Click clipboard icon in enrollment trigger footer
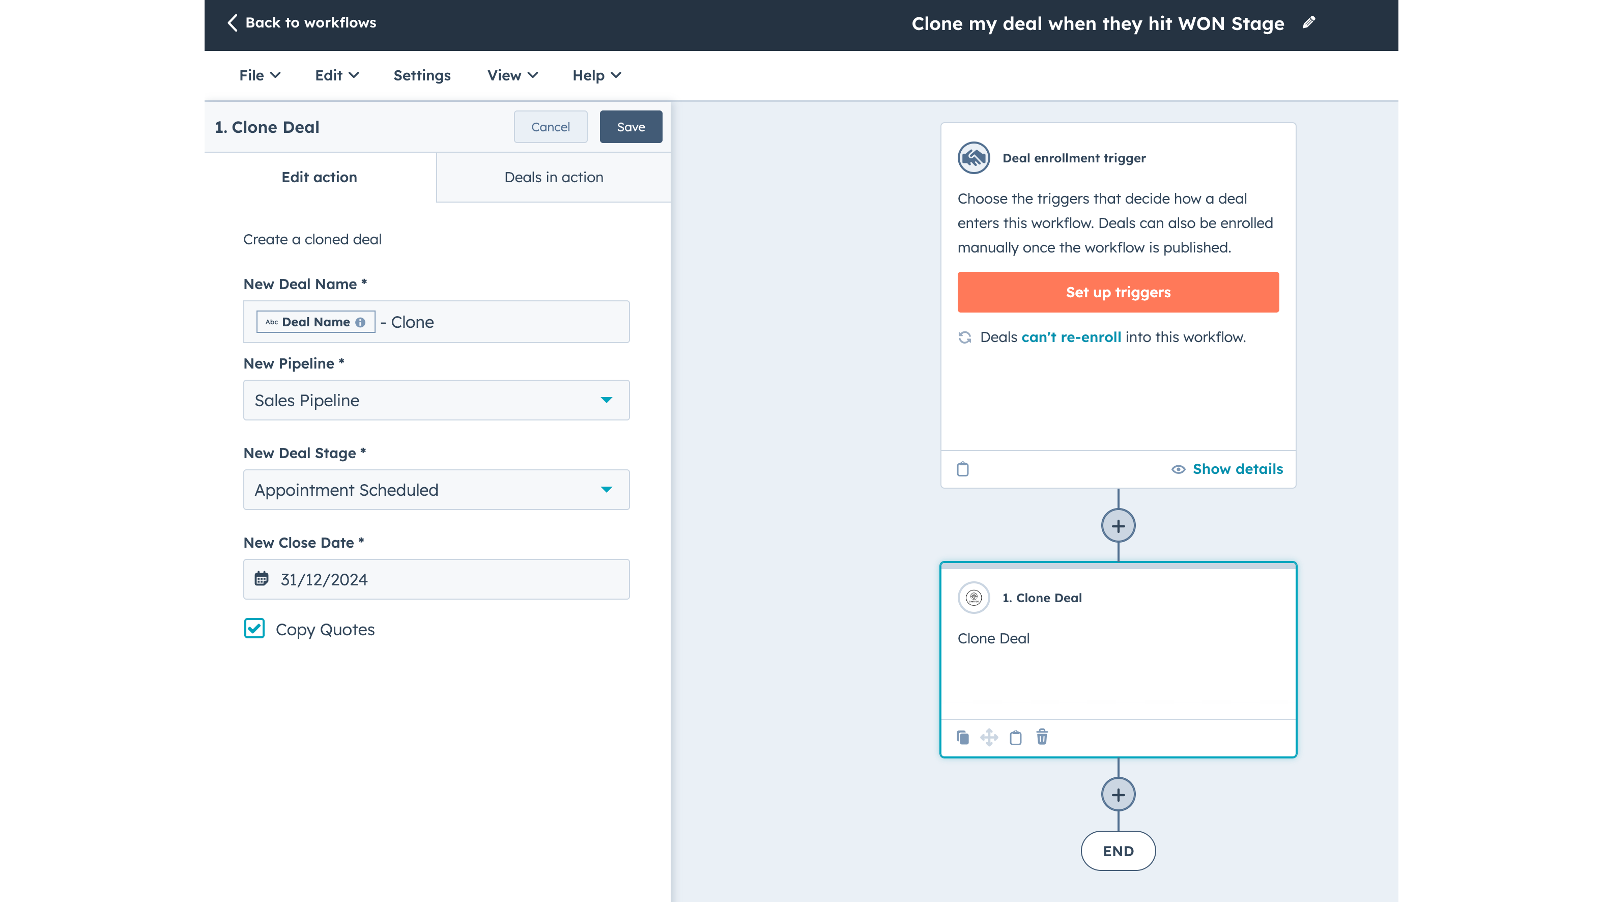The width and height of the screenshot is (1603, 902). (x=963, y=469)
